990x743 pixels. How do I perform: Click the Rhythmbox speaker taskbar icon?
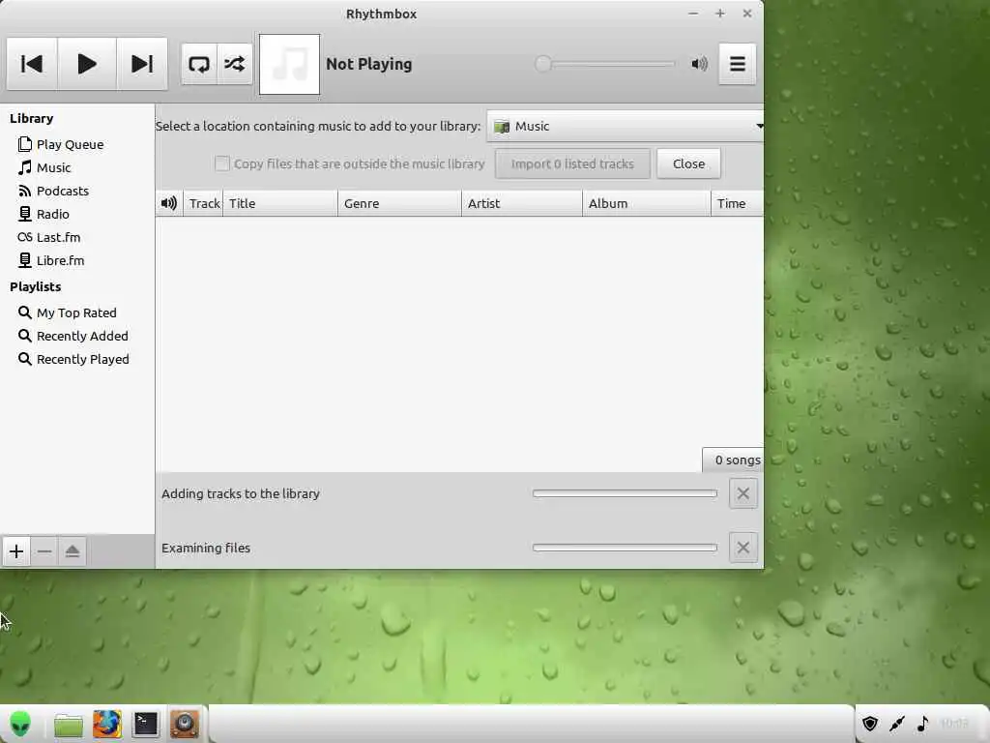tap(185, 724)
